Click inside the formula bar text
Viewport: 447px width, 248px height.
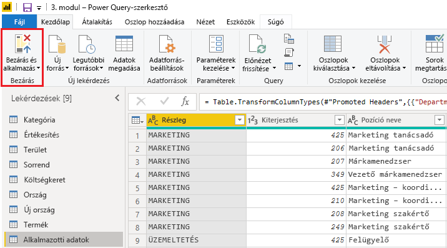[323, 102]
